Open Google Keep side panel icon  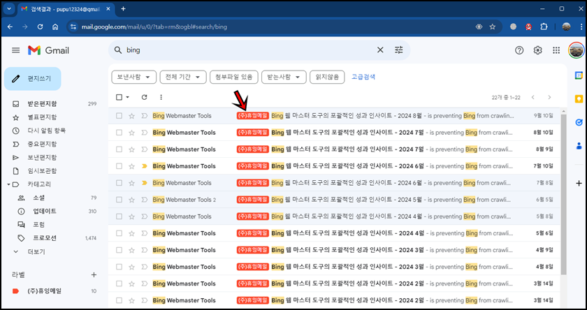pyautogui.click(x=579, y=98)
